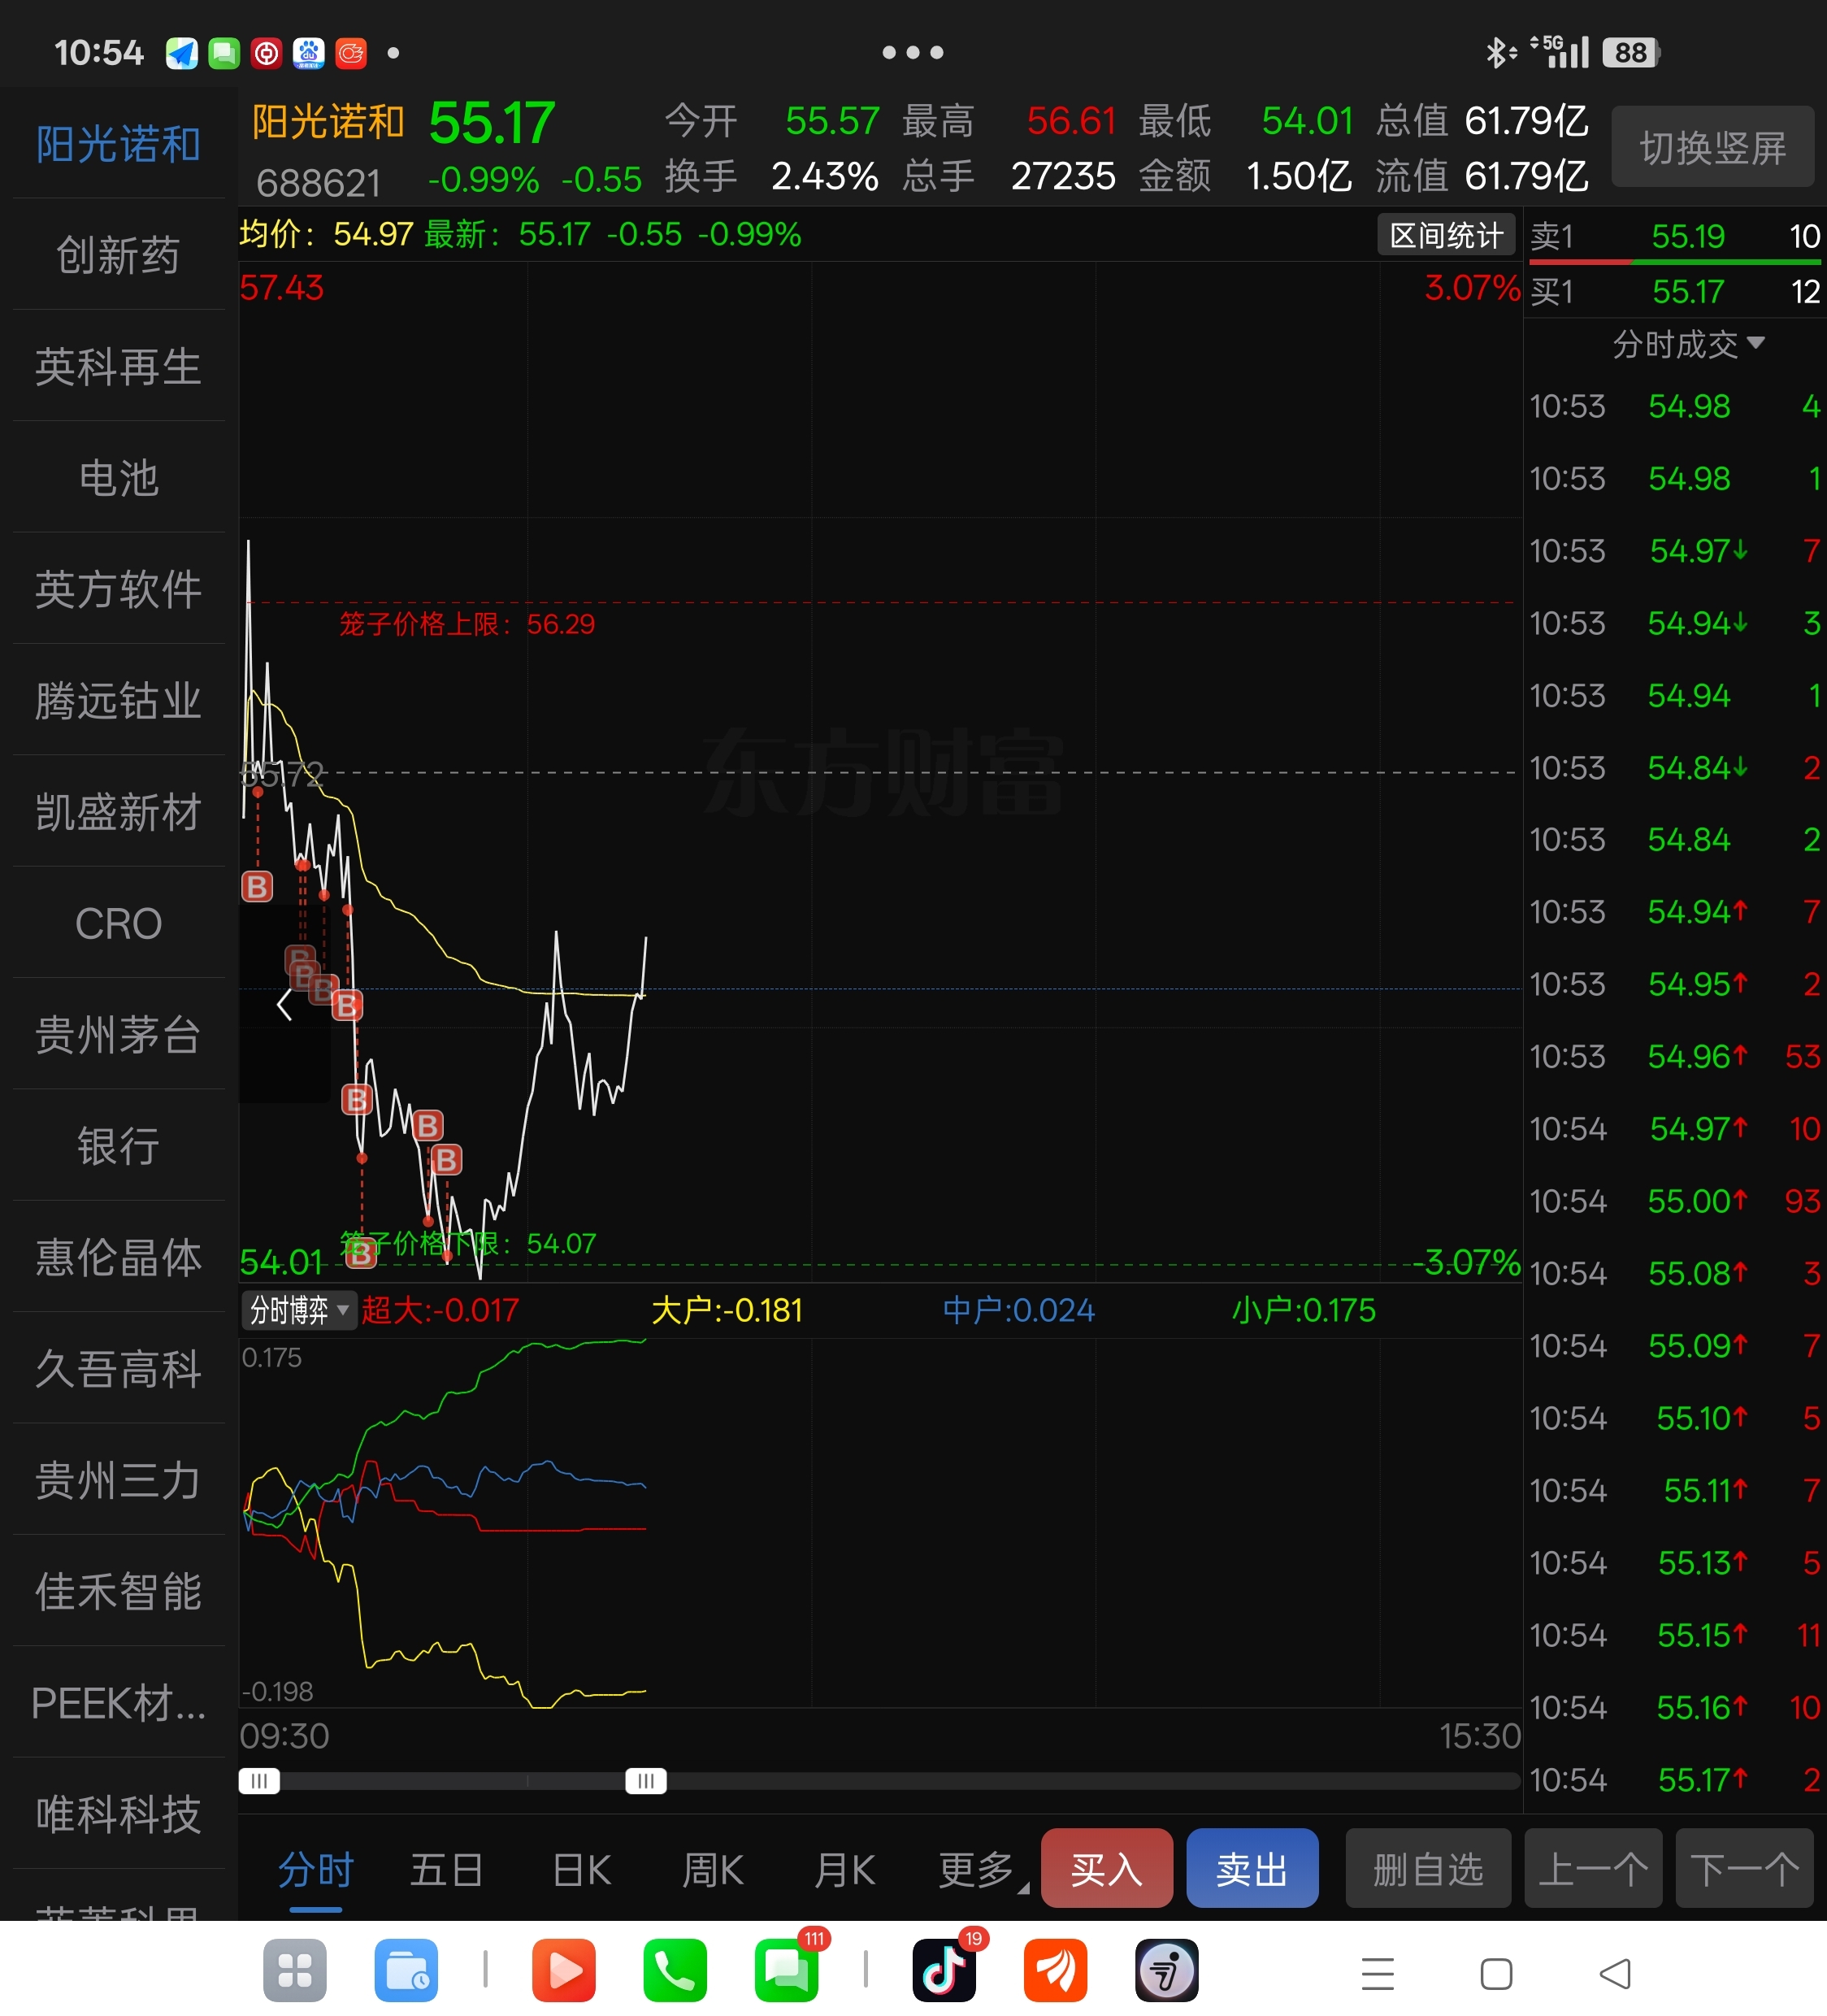The width and height of the screenshot is (1827, 2016).
Task: Select 银行 in the sidebar list
Action: point(119,1145)
